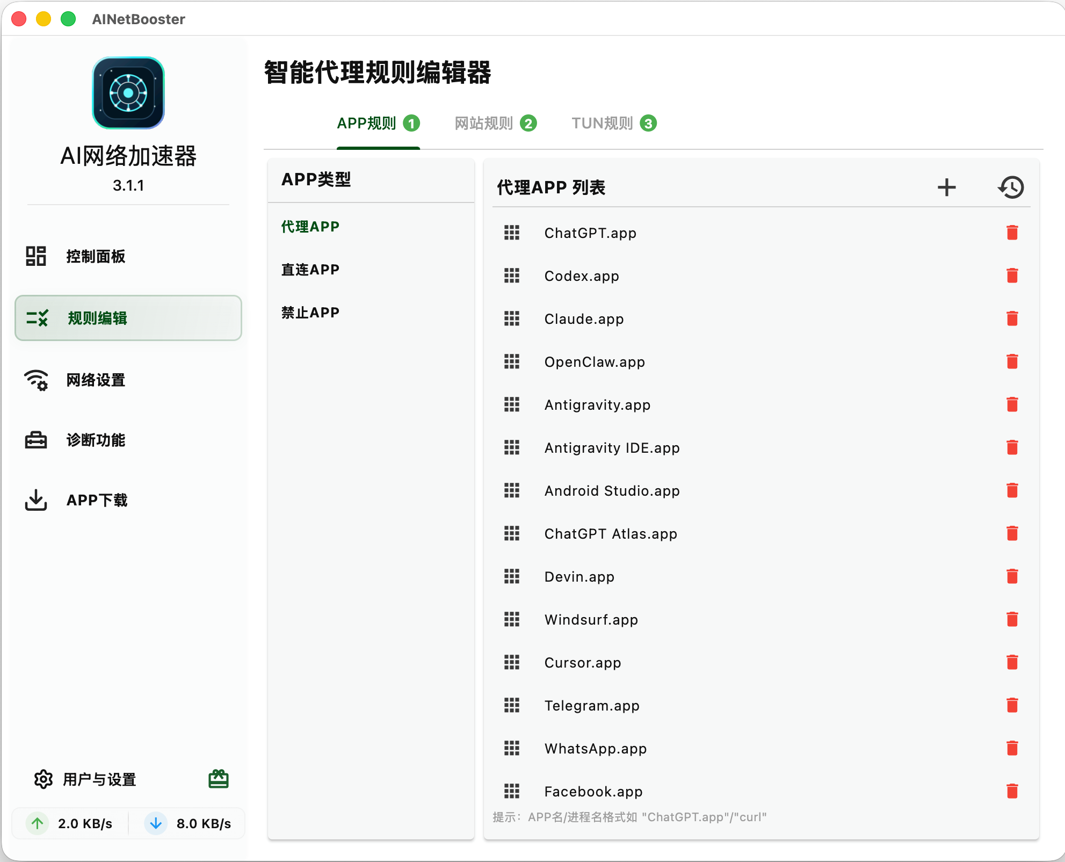Switch to the 网站规则 tab
This screenshot has height=862, width=1065.
click(x=495, y=124)
